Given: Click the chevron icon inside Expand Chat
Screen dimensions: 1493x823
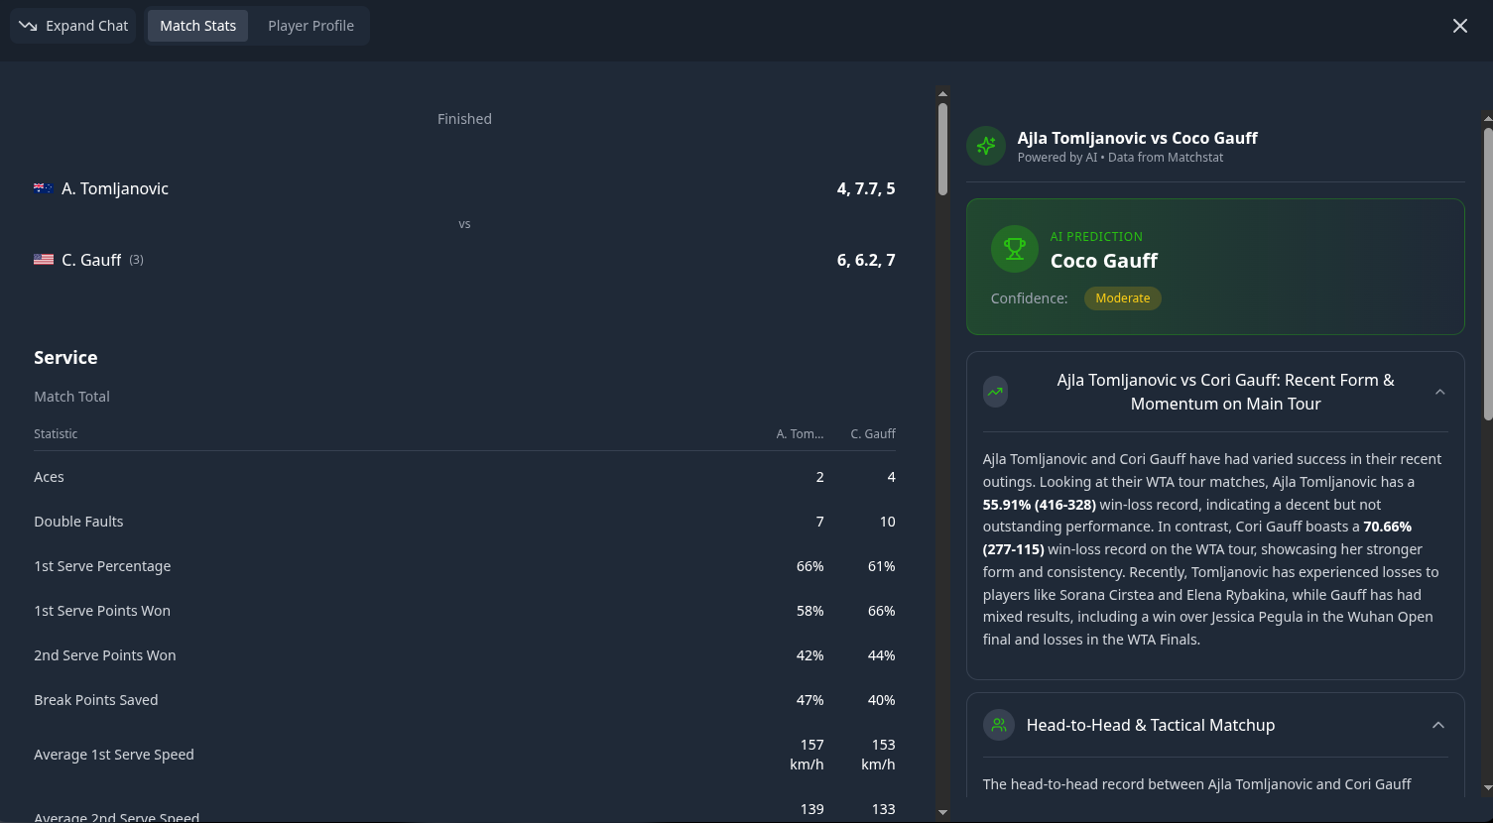Looking at the screenshot, I should pyautogui.click(x=27, y=26).
